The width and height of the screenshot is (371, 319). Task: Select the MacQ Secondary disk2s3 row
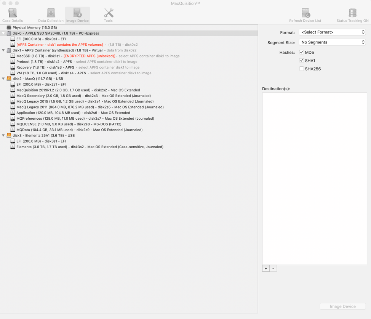coord(129,96)
